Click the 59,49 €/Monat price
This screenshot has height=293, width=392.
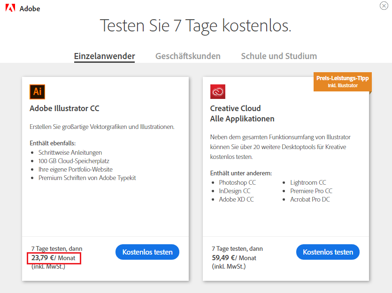[234, 258]
